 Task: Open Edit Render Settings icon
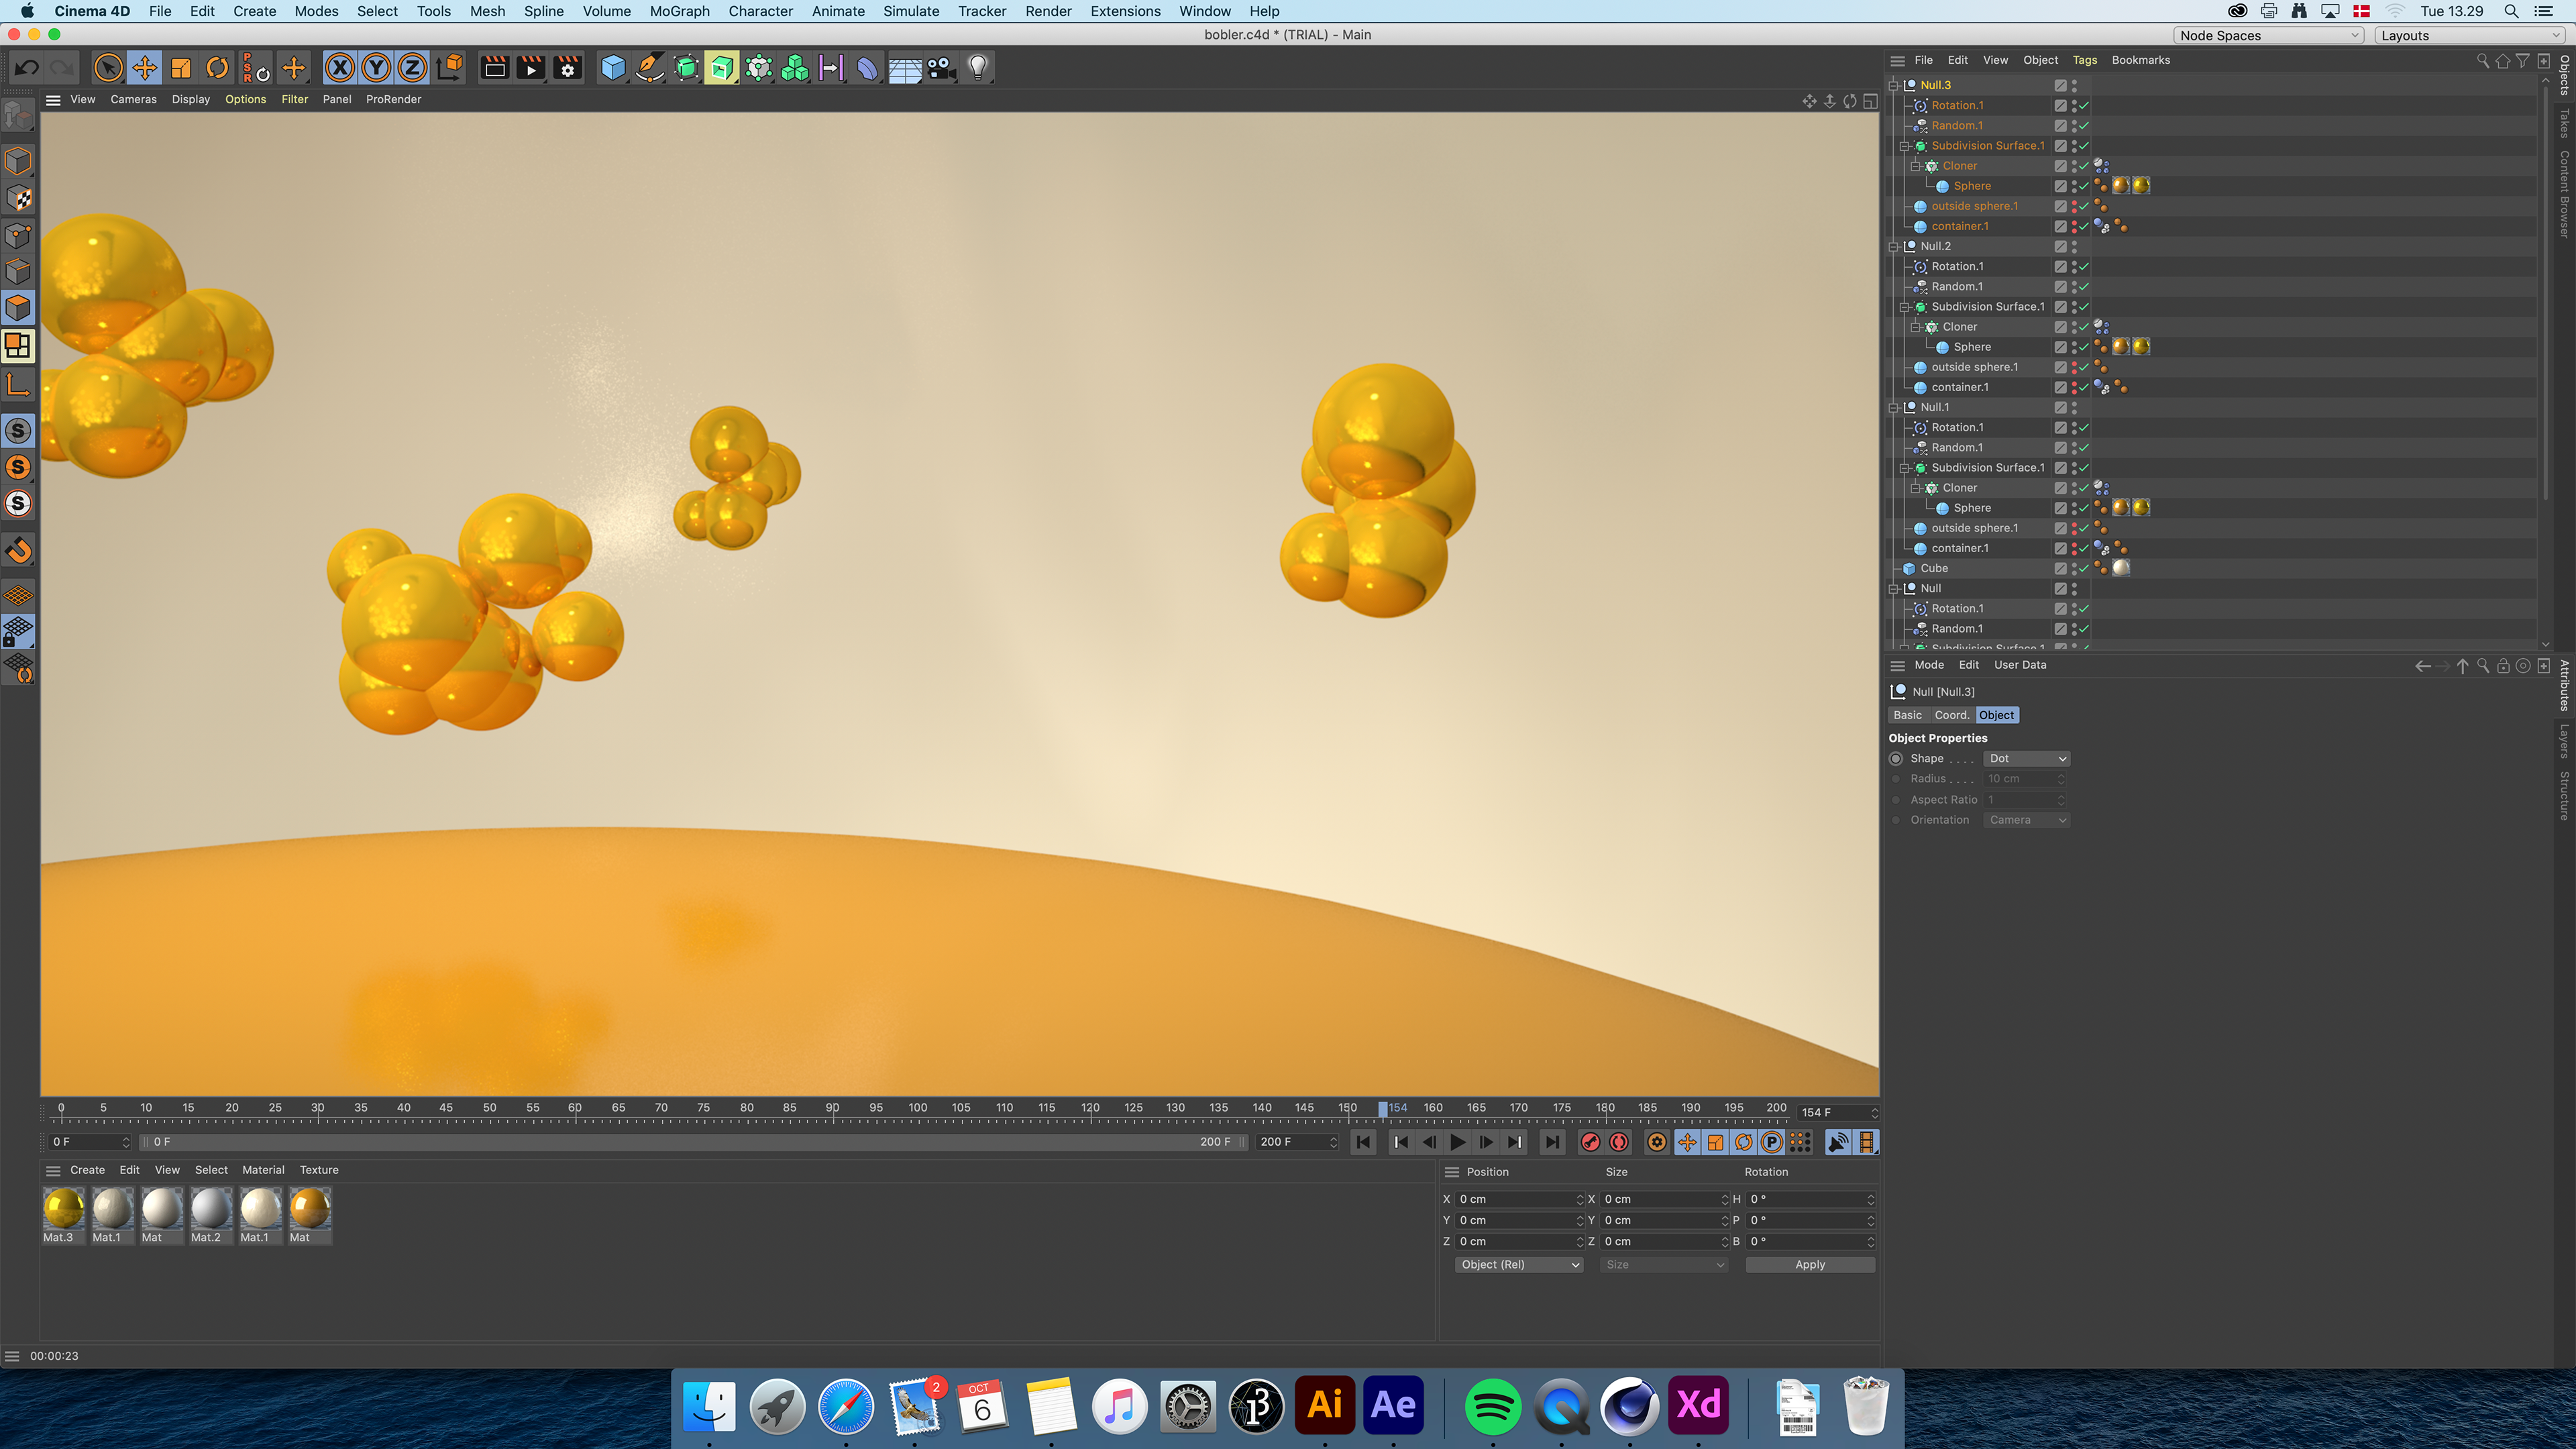[567, 68]
